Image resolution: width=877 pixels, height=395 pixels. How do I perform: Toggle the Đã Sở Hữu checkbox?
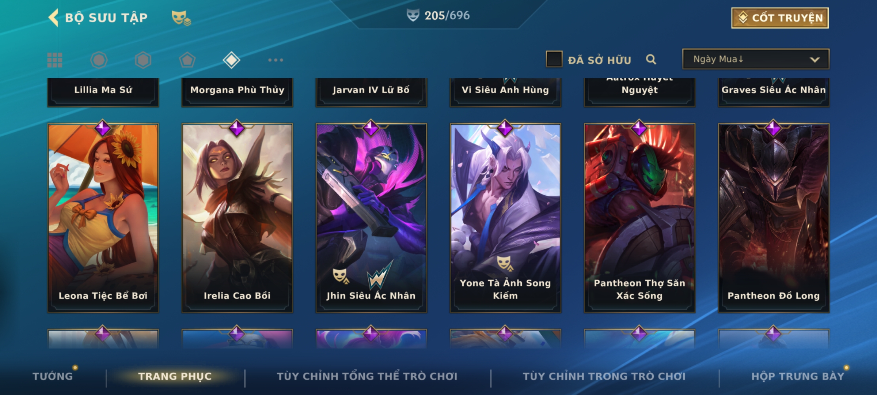[x=554, y=59]
